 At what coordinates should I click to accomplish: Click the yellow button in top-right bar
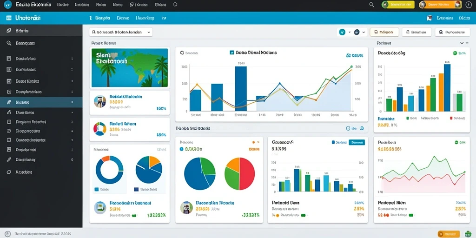[x=398, y=5]
